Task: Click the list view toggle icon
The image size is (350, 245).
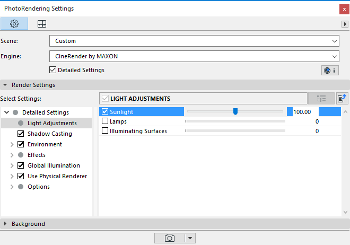Action: coord(321,98)
